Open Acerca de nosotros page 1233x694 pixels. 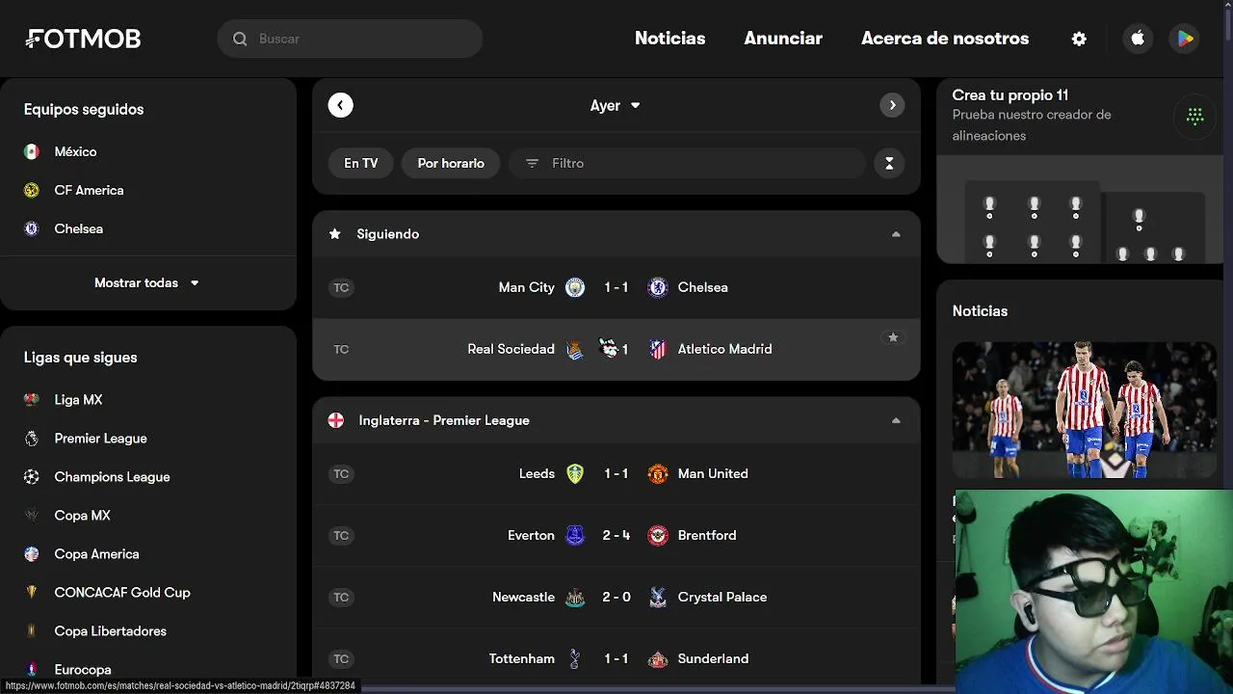click(x=944, y=39)
